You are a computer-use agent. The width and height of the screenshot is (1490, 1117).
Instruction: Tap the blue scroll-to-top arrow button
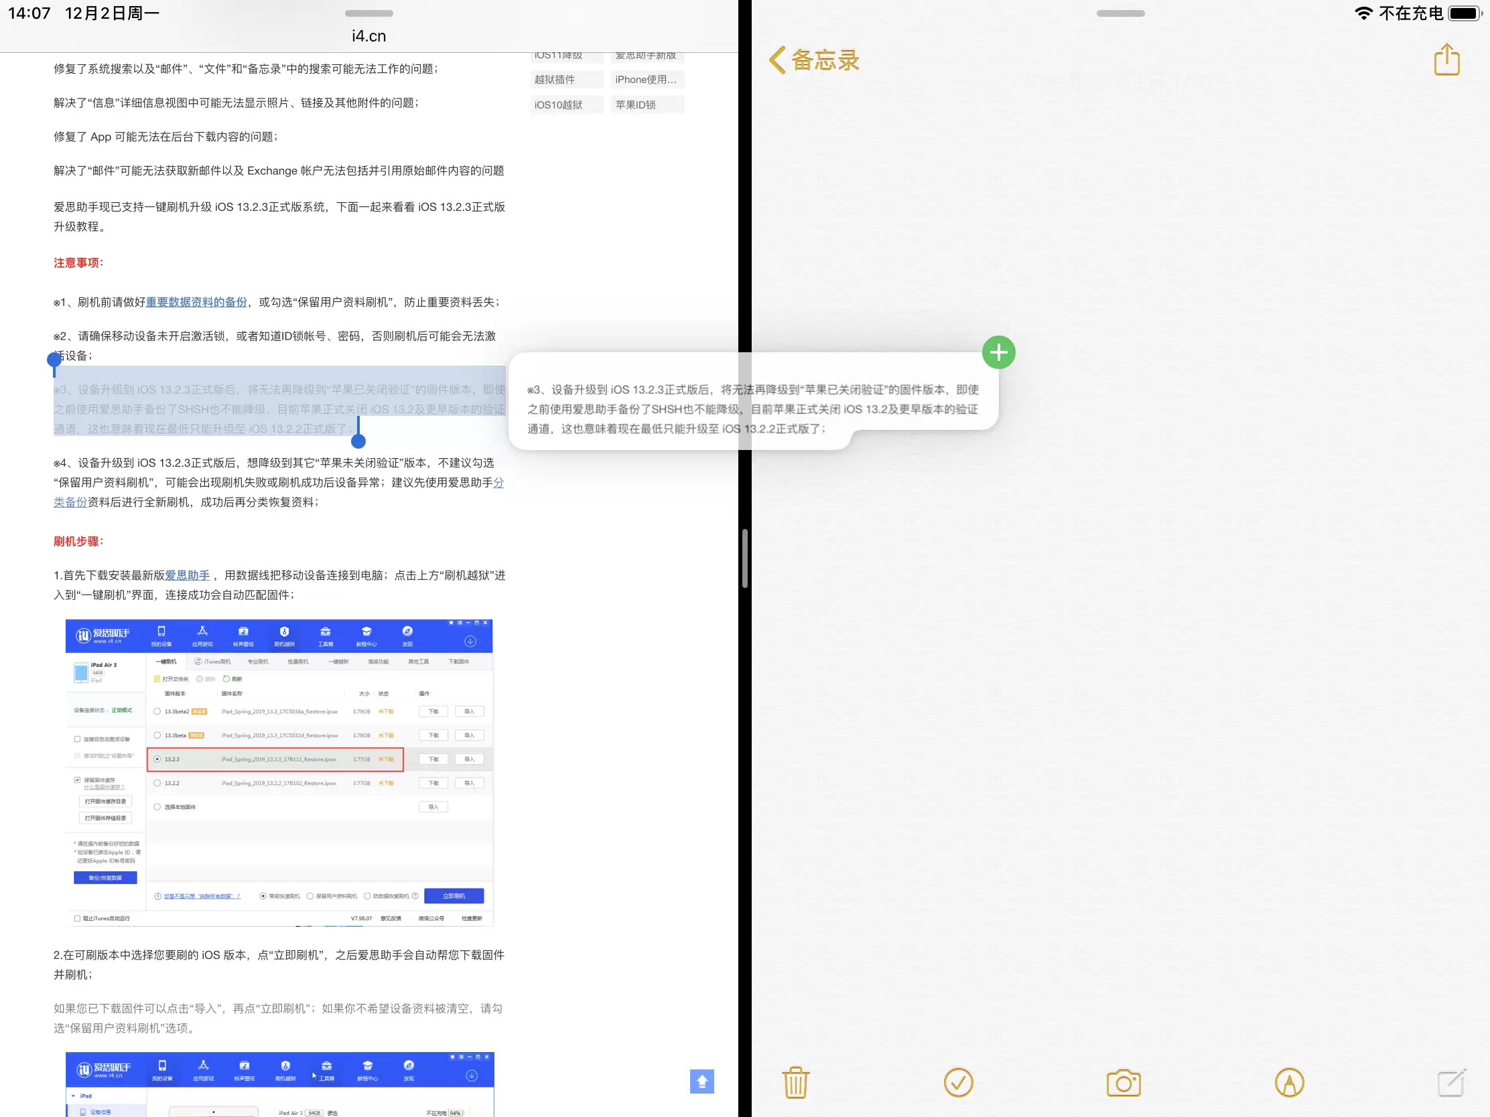[701, 1082]
